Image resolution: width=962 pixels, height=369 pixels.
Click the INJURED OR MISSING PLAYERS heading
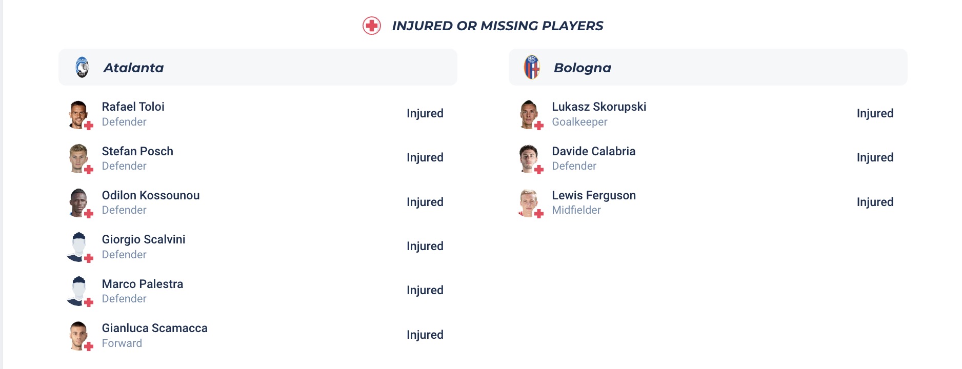point(497,25)
